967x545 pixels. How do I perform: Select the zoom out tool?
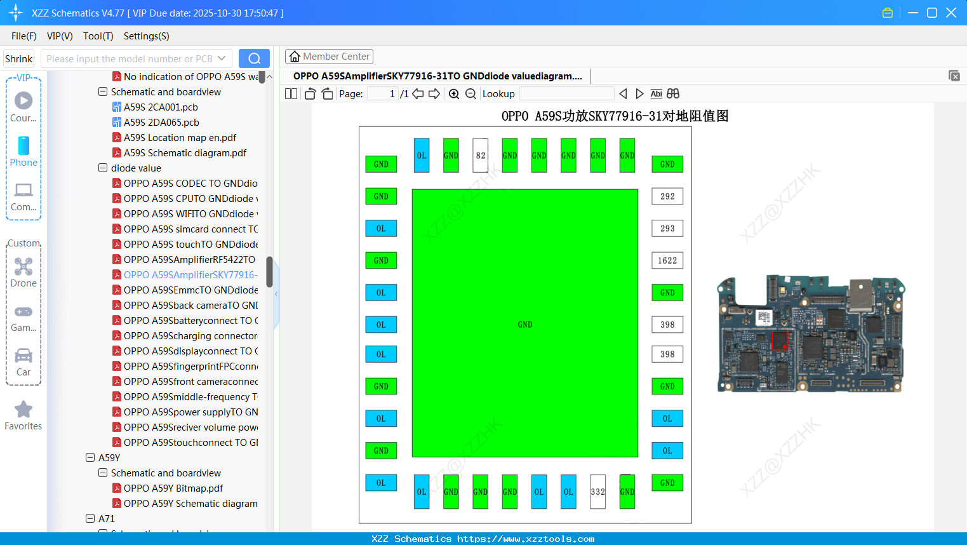pyautogui.click(x=470, y=93)
